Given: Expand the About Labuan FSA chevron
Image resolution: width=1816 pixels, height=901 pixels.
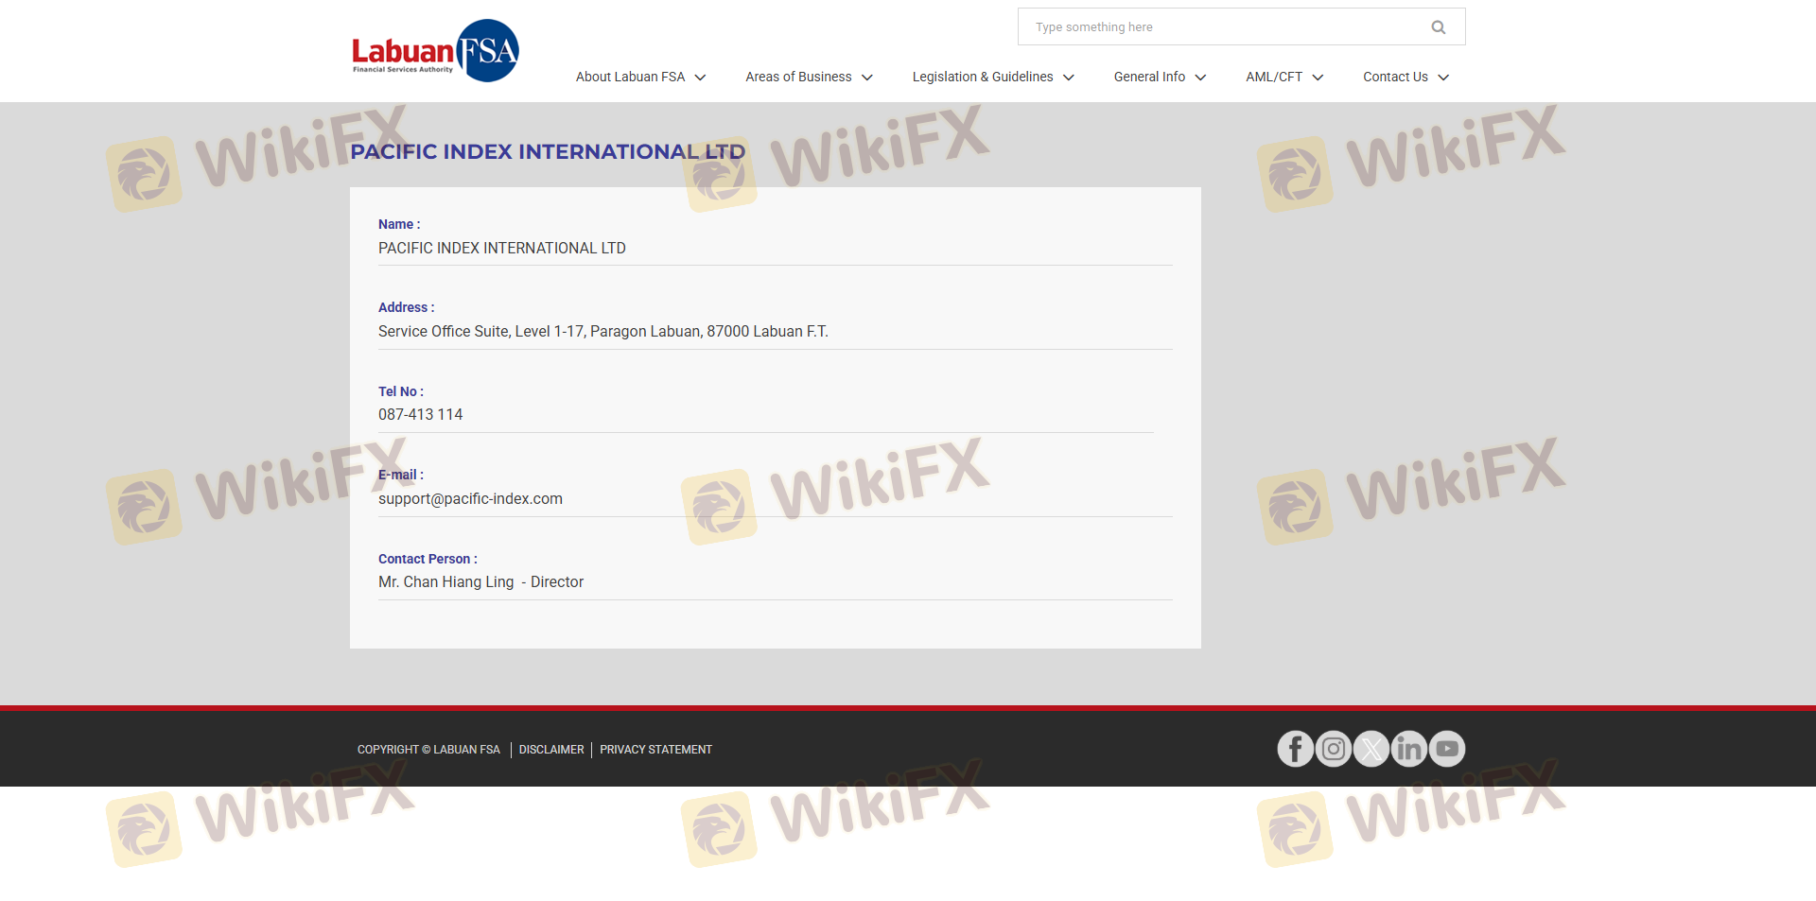Looking at the screenshot, I should (700, 78).
